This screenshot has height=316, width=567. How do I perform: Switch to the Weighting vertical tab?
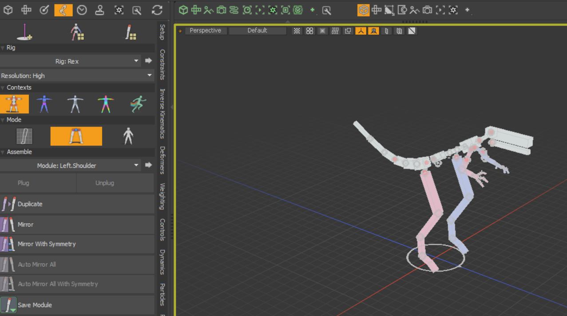click(162, 196)
